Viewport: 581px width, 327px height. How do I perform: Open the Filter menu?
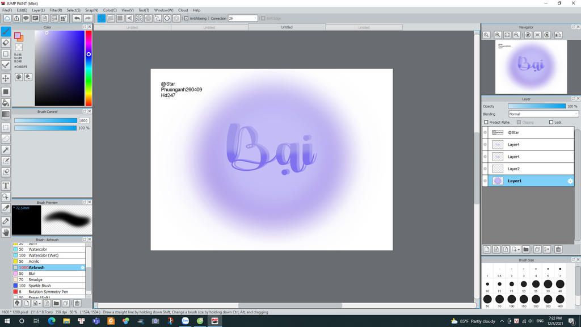coord(56,10)
